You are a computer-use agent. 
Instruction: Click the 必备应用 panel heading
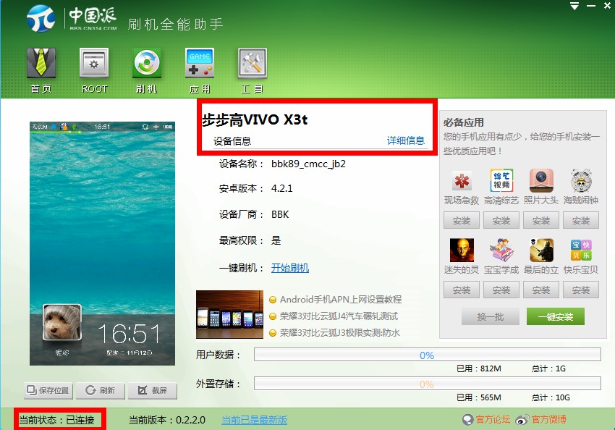[x=464, y=122]
